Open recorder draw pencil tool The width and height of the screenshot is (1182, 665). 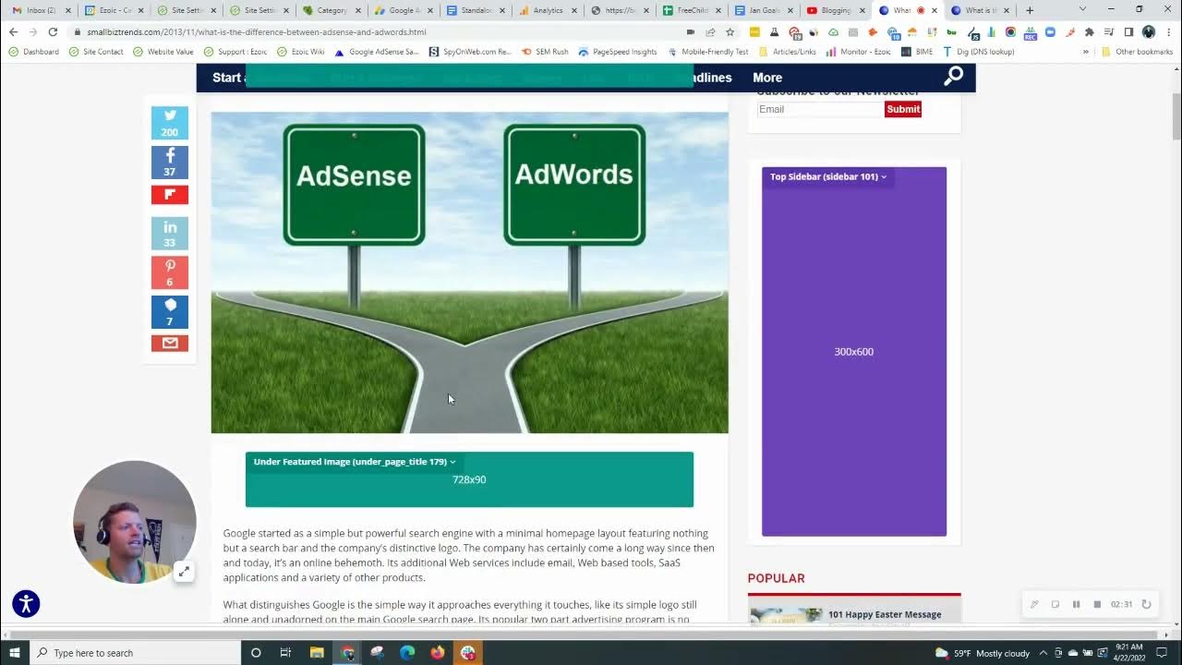point(1034,604)
